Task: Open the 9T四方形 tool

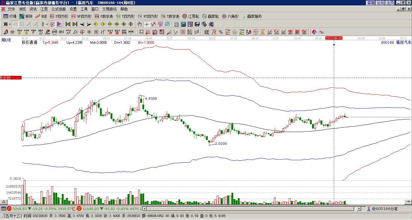Action: pyautogui.click(x=148, y=16)
